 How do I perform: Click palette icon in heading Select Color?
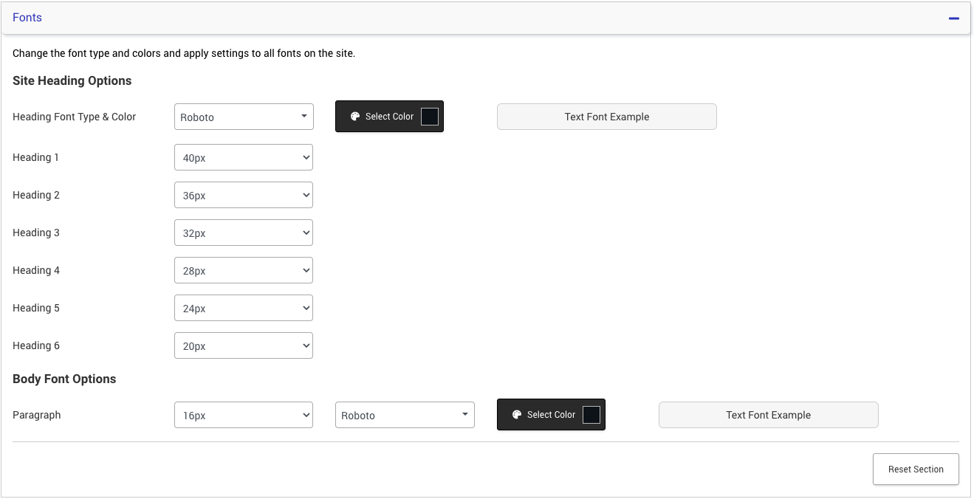[354, 117]
